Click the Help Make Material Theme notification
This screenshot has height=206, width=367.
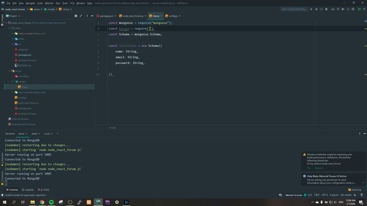coord(333,179)
